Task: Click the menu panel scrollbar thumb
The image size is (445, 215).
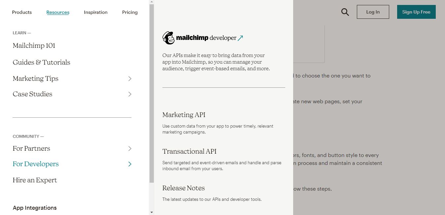Action: (152, 94)
